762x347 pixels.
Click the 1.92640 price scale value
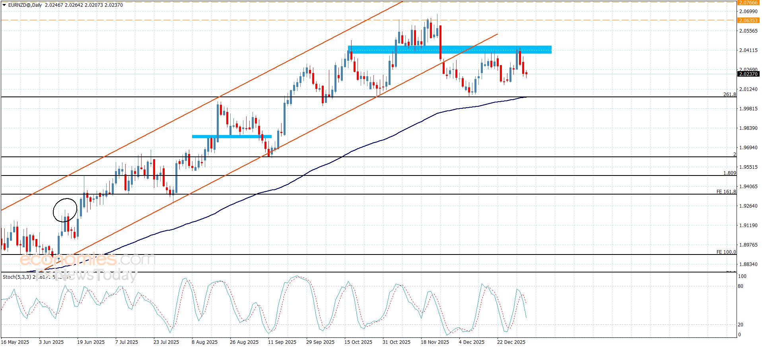click(x=748, y=206)
